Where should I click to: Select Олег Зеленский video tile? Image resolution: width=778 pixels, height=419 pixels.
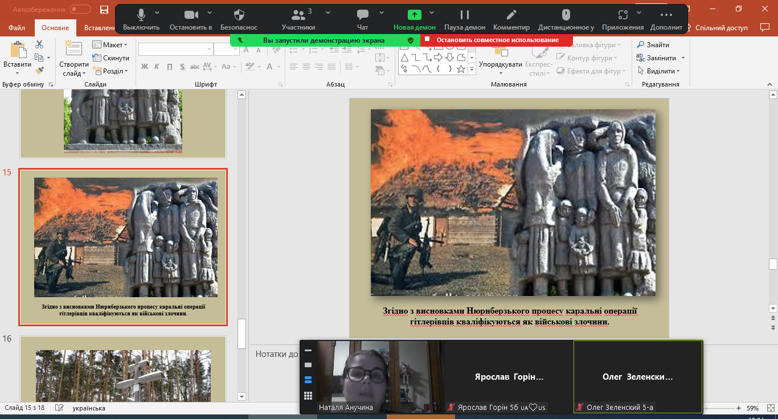tap(638, 377)
